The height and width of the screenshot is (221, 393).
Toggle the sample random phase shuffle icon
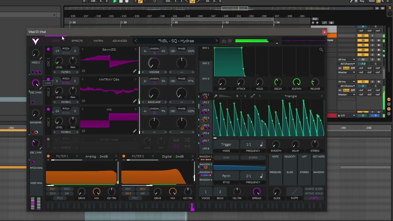pos(187,140)
